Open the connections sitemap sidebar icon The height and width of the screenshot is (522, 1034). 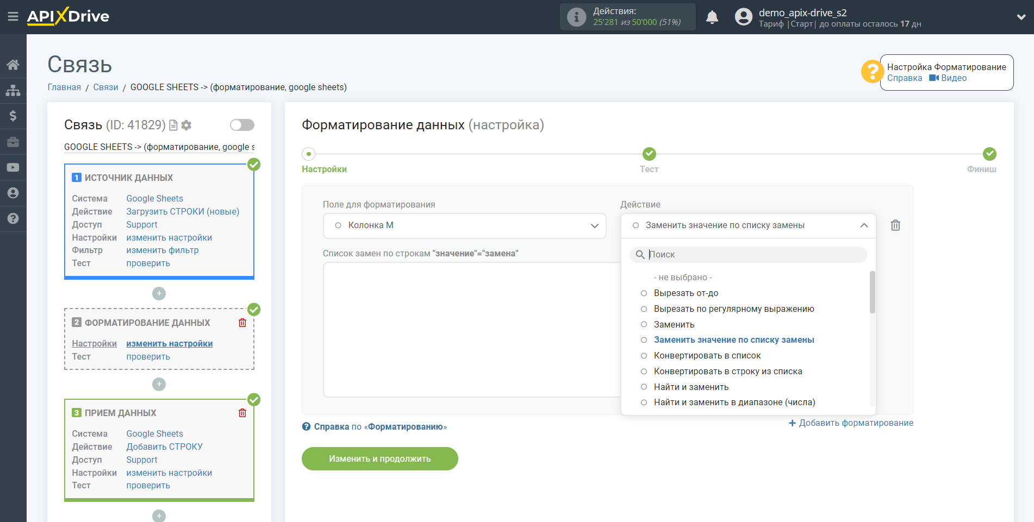[13, 90]
